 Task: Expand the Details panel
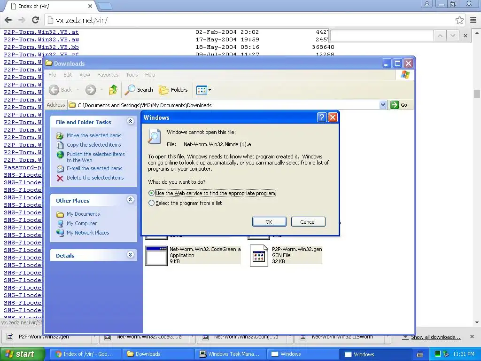(x=131, y=255)
